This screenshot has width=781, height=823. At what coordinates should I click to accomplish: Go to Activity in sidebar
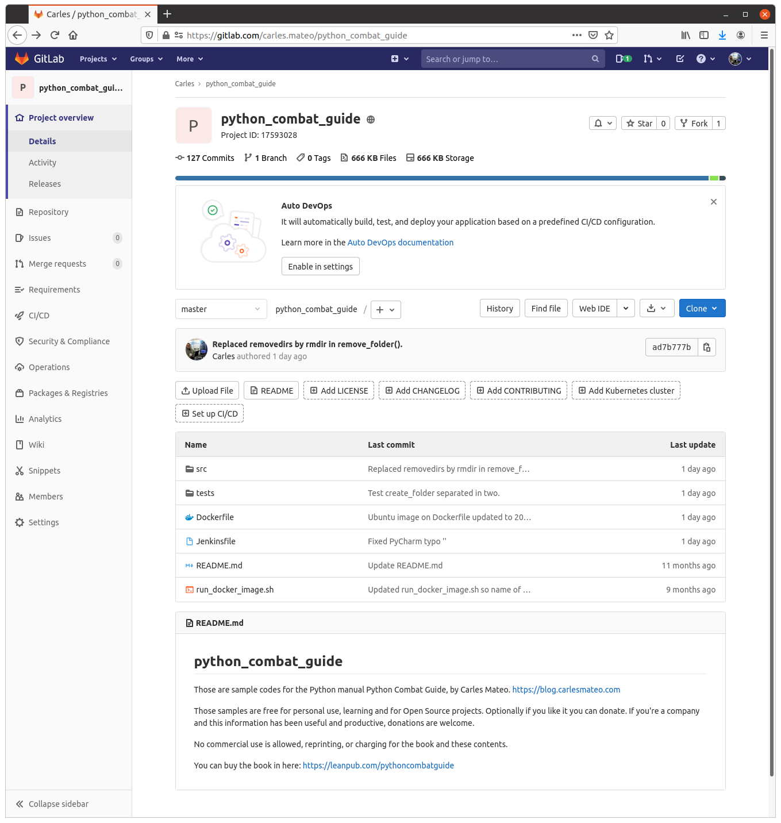tap(70, 163)
